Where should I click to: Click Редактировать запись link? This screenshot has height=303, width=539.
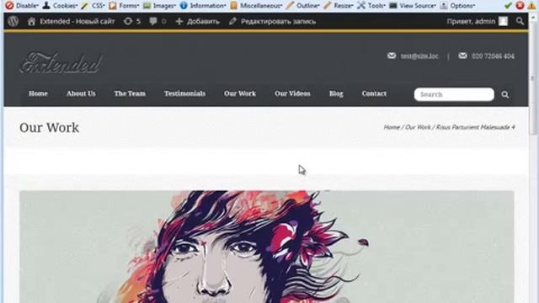click(278, 21)
